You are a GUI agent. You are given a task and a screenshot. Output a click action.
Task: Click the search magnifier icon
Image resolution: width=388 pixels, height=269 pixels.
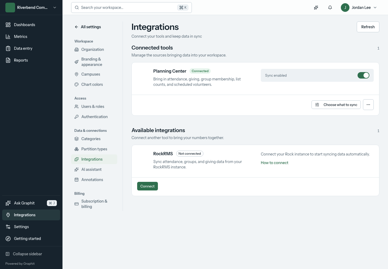click(77, 8)
